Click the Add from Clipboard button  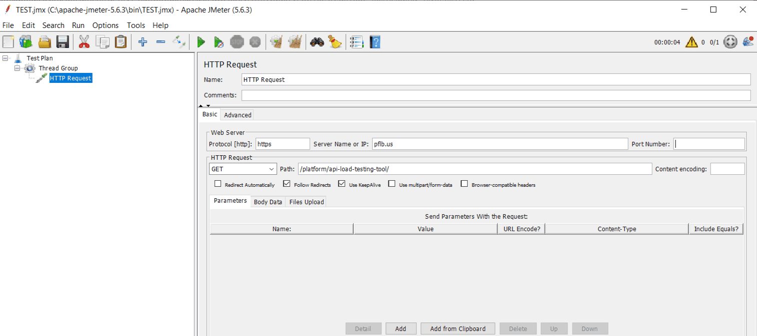[x=457, y=329]
